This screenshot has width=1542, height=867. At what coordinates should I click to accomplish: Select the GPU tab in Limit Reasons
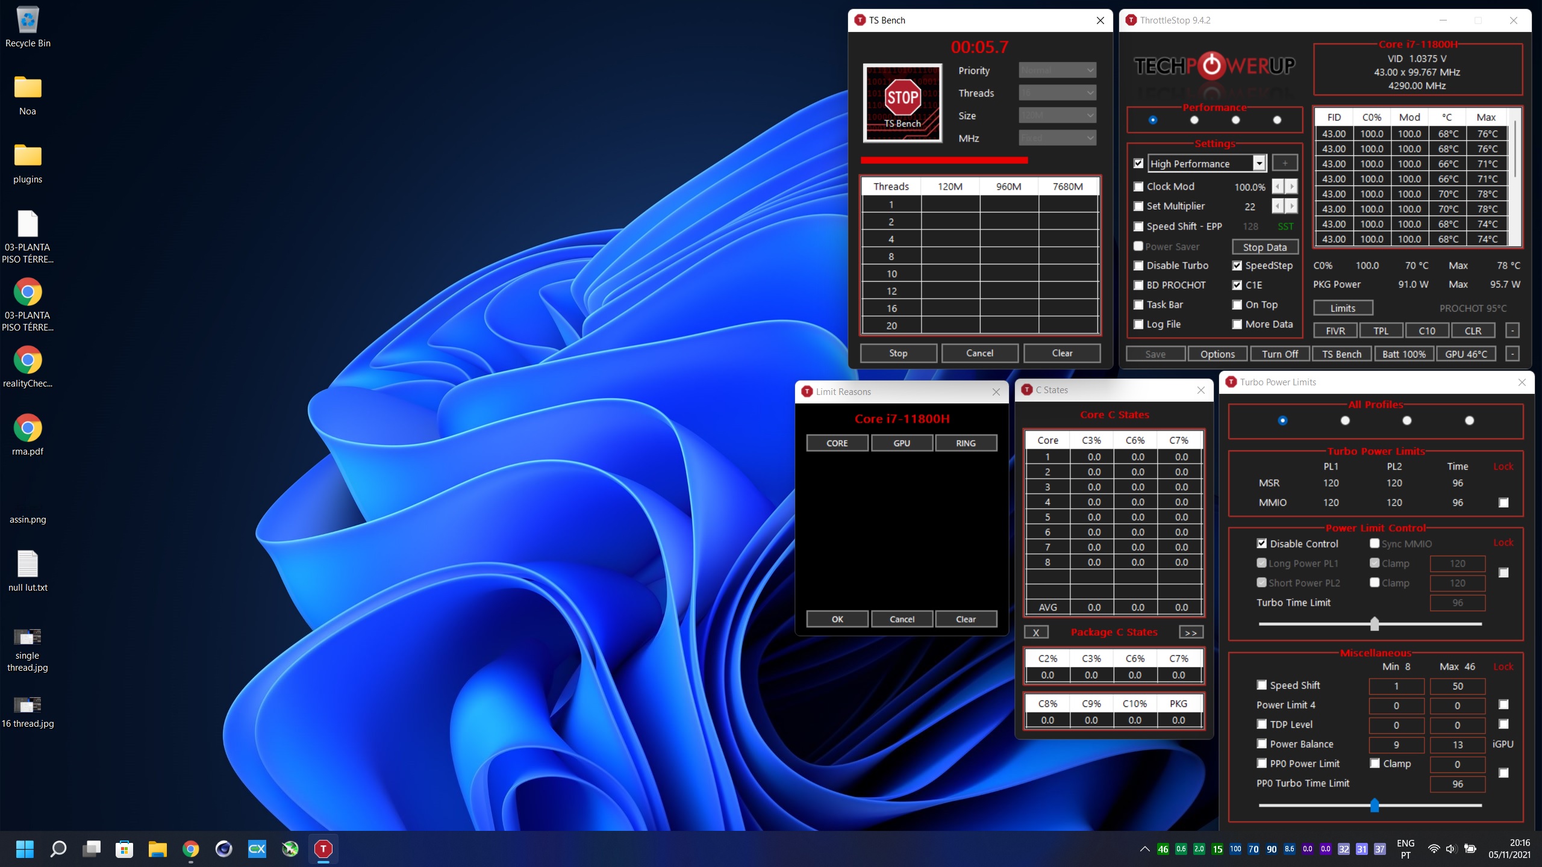tap(902, 443)
